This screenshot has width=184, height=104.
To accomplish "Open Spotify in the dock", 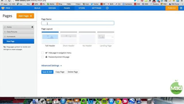I will (x=104, y=101).
